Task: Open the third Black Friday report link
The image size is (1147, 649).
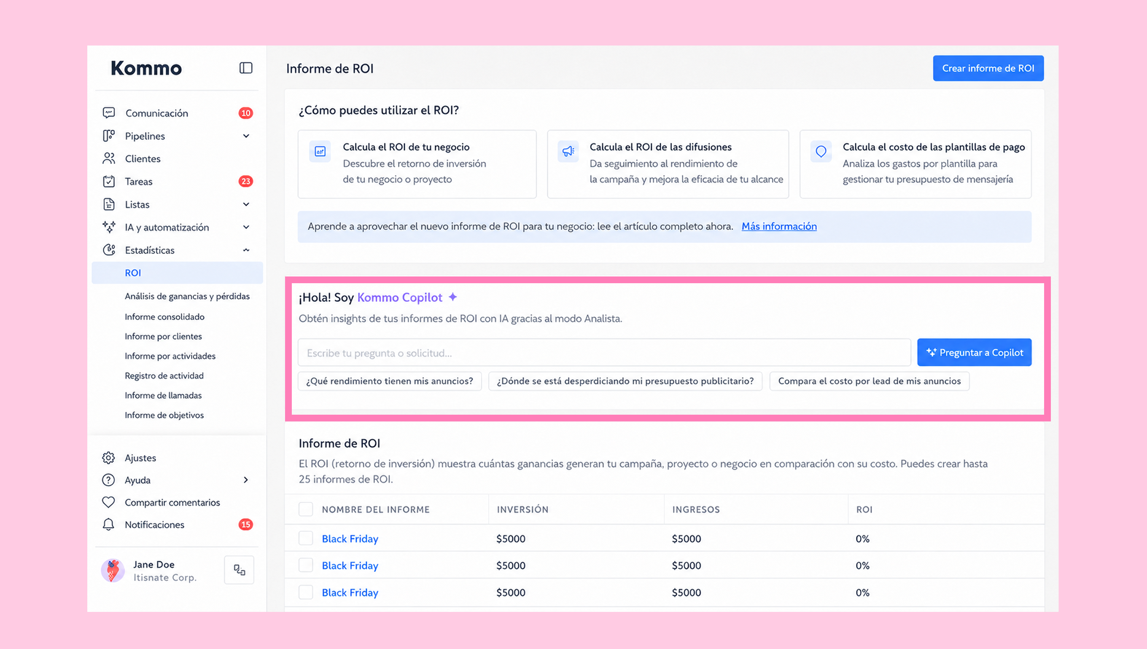Action: click(x=350, y=593)
